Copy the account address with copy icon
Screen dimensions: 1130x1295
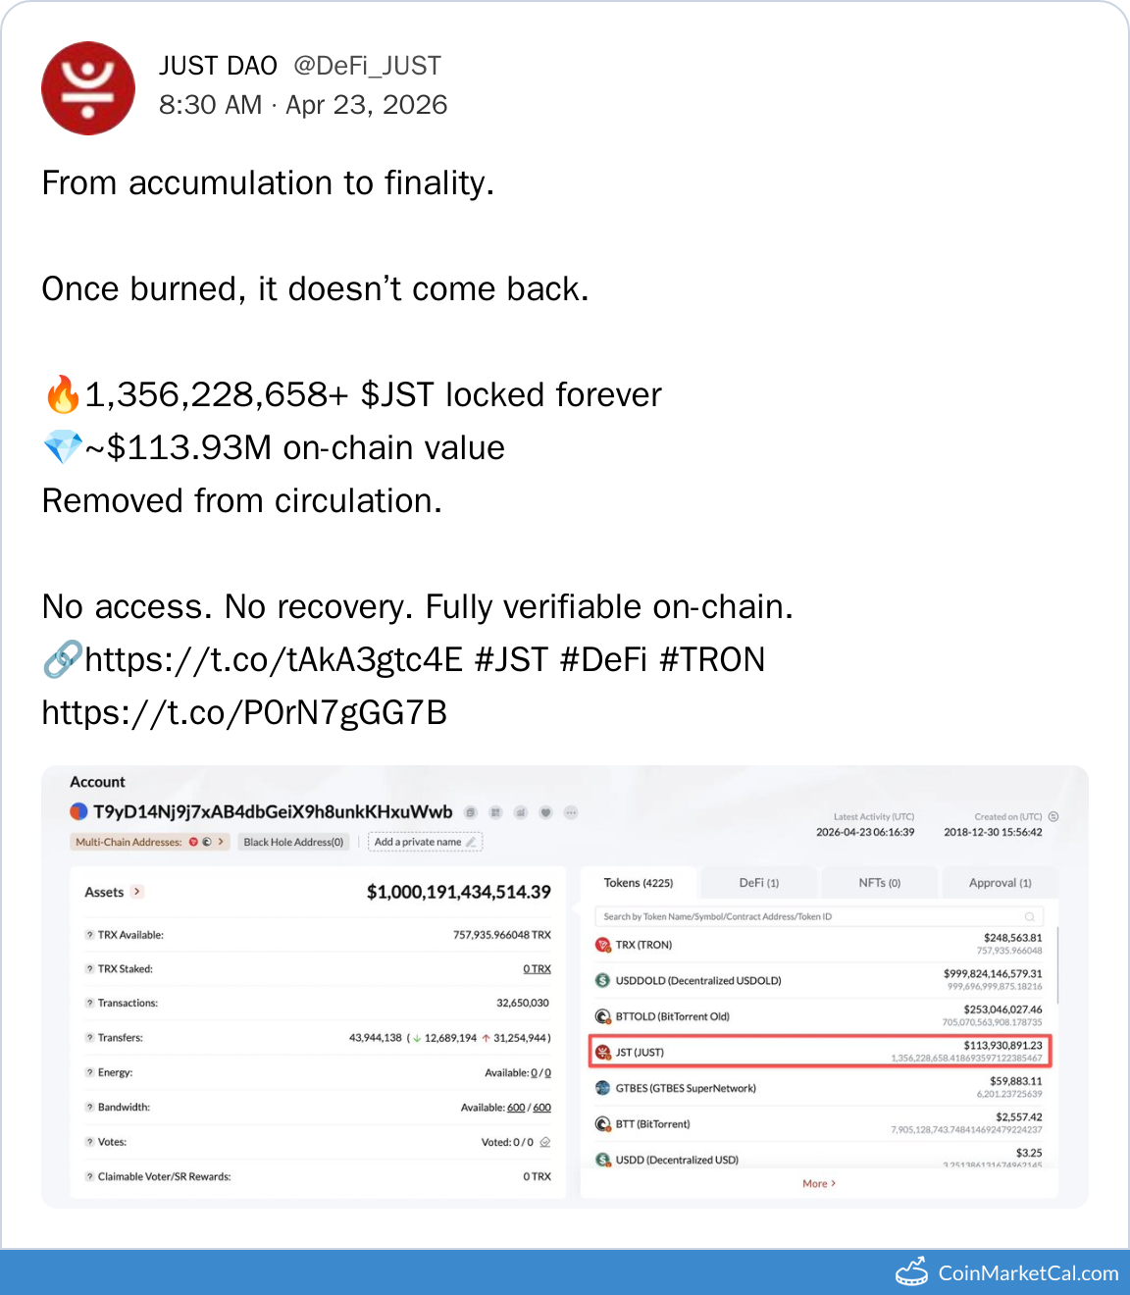[x=471, y=812]
